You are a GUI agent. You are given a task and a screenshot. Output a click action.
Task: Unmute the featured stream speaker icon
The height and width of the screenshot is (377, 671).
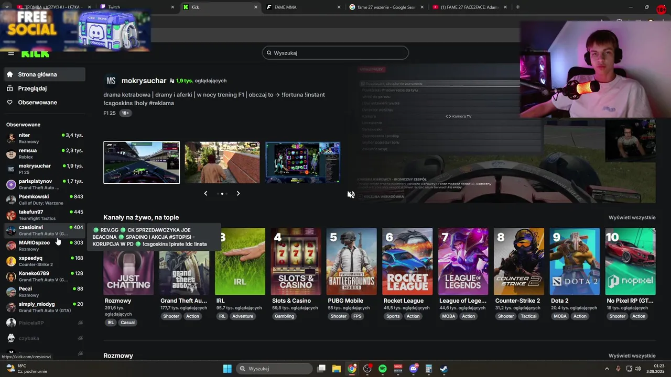(x=351, y=195)
